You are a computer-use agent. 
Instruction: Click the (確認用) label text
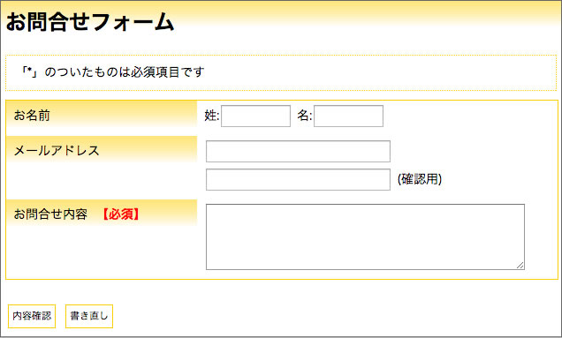tap(420, 179)
